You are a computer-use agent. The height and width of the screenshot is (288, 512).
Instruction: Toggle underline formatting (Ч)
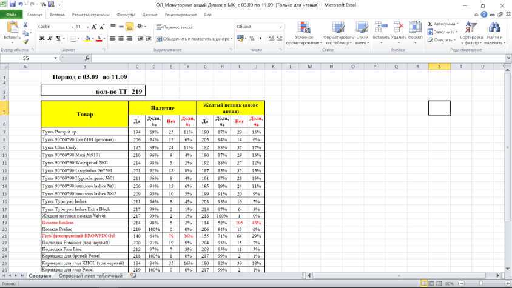click(58, 39)
